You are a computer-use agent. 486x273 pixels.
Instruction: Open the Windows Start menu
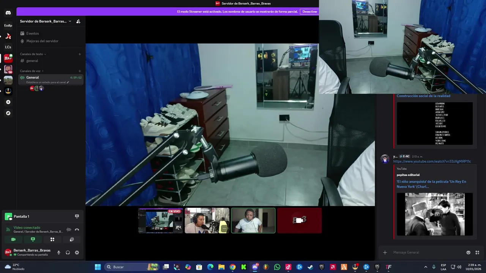point(98,267)
